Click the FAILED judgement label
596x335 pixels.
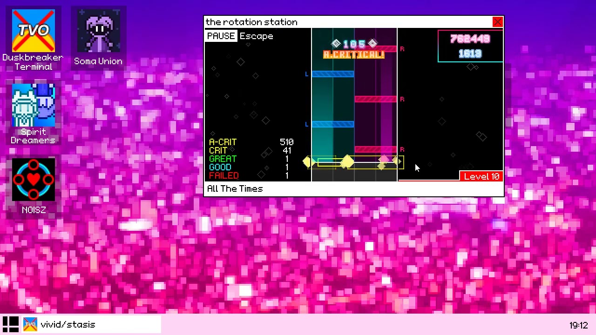[224, 175]
